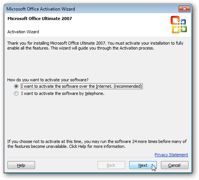Click the 'activate the software over the Internet' label

81,86
